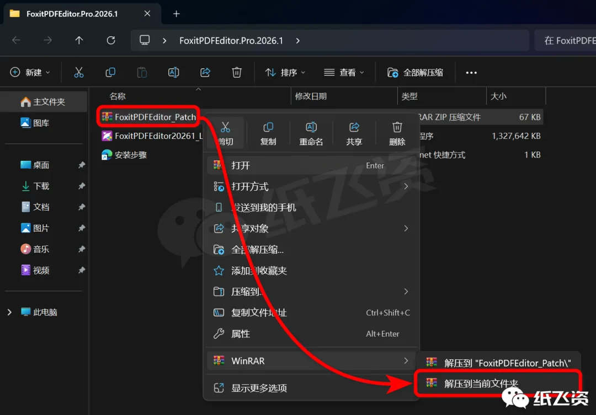Viewport: 596px width, 415px height.
Task: Click the 全部解压缩 extract all button
Action: [x=415, y=72]
